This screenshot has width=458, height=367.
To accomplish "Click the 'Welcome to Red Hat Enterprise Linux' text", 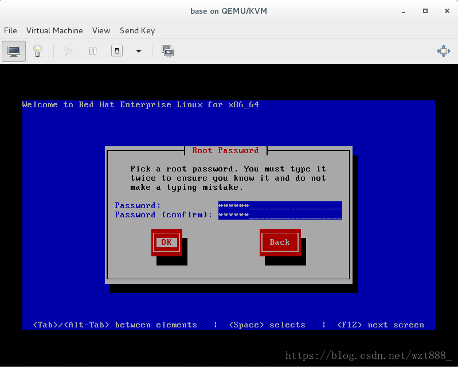I will (x=140, y=104).
